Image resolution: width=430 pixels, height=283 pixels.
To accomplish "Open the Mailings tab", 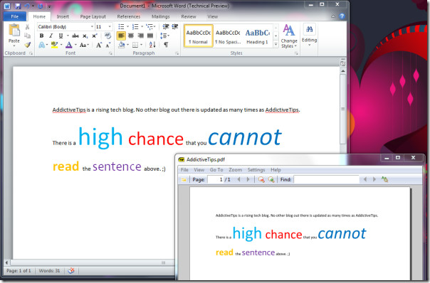I will click(x=161, y=16).
